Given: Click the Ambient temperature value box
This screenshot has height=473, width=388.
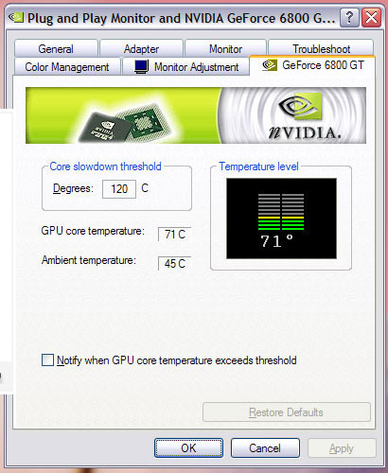Looking at the screenshot, I should tap(174, 264).
